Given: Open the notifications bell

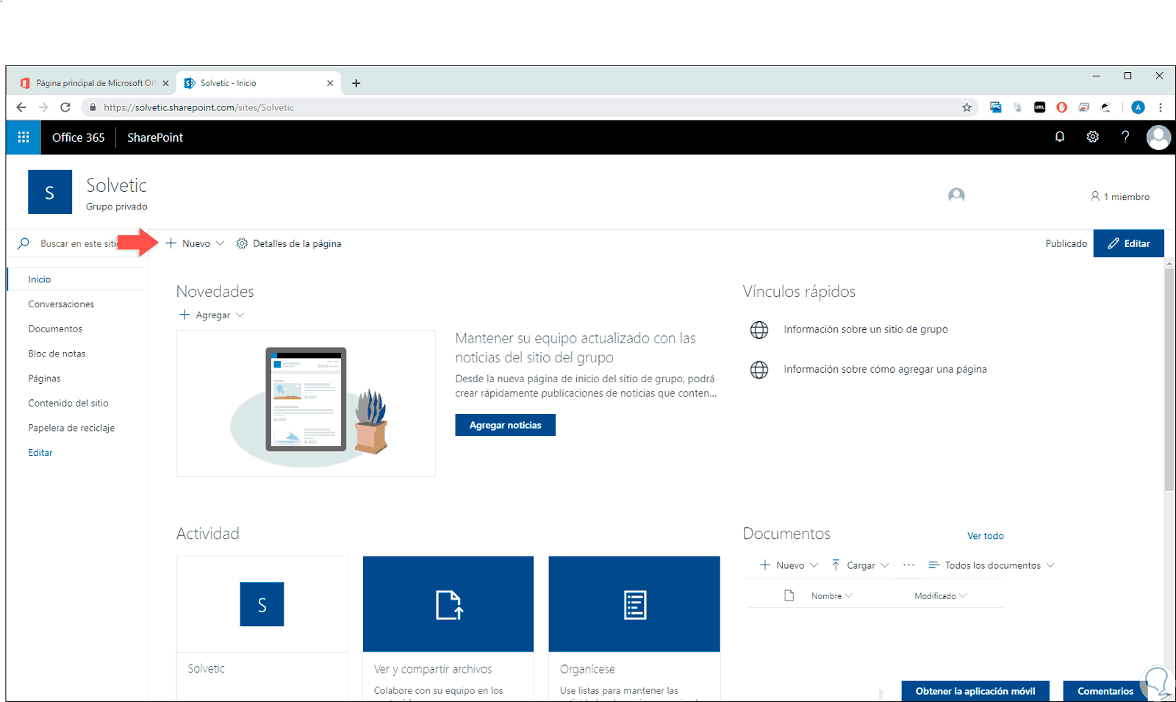Looking at the screenshot, I should (1059, 137).
